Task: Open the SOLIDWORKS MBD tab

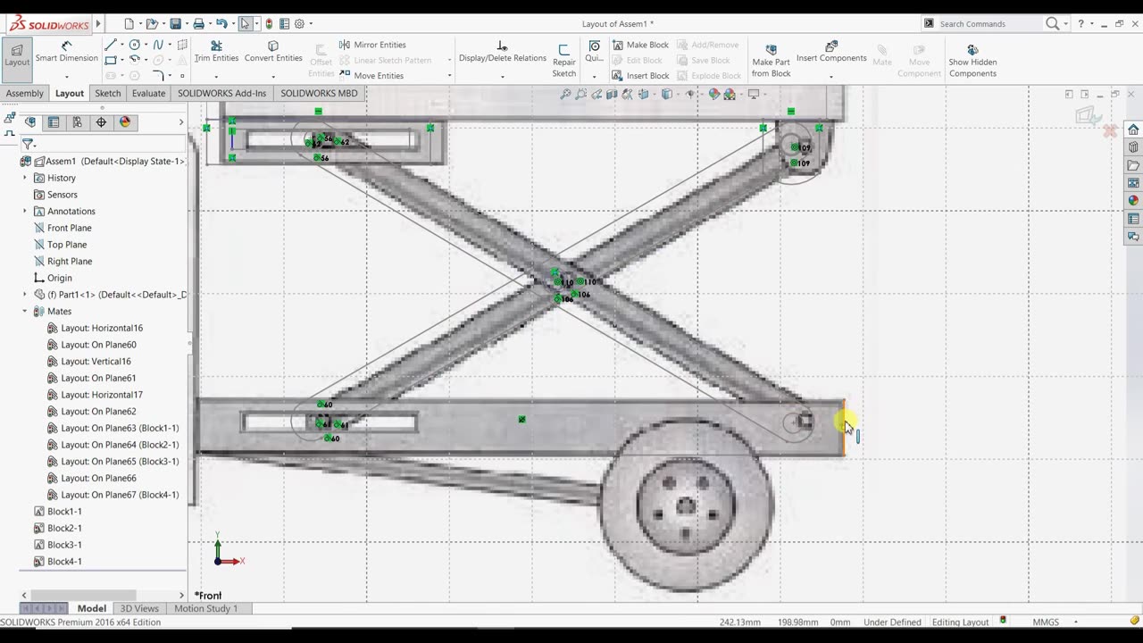Action: click(319, 93)
